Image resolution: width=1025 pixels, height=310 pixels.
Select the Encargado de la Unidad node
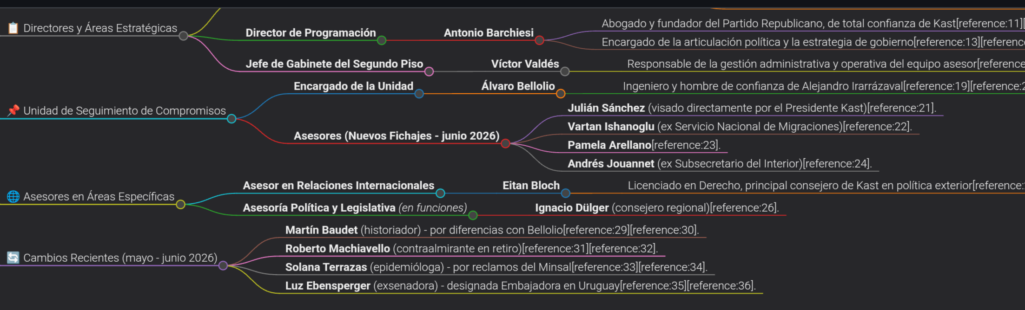click(x=353, y=86)
